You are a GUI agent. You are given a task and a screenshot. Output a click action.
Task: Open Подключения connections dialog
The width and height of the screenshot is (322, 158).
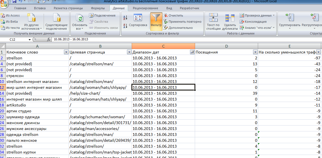pos(102,15)
